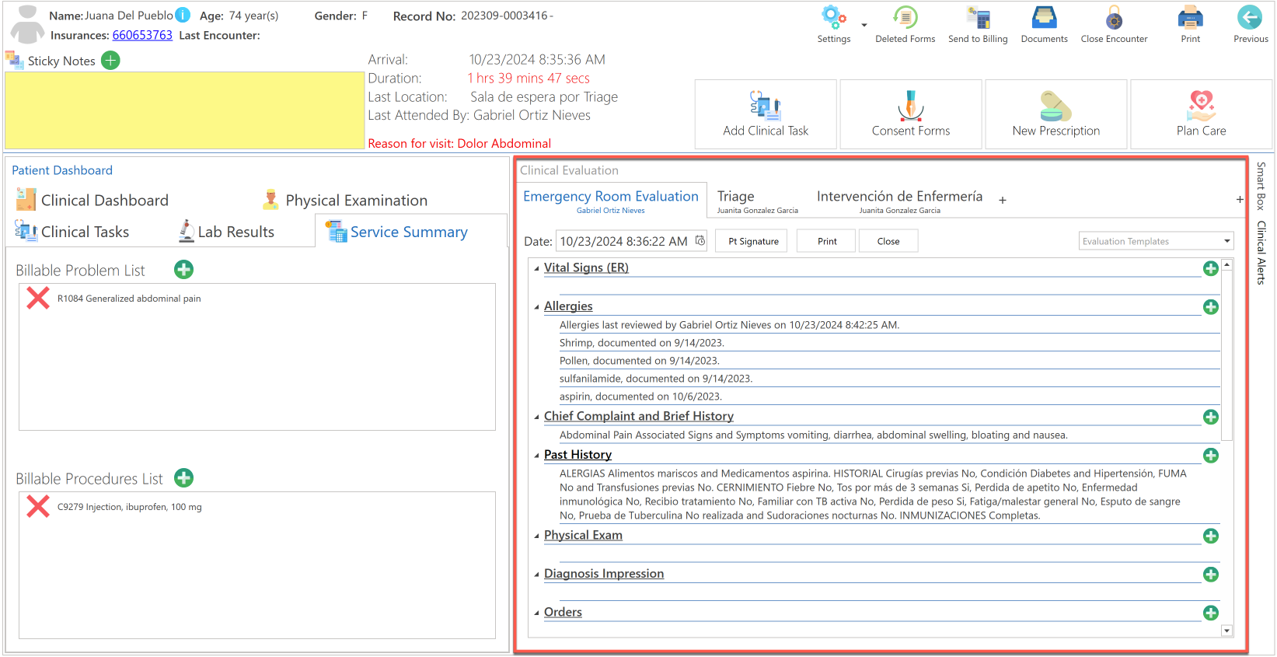
Task: Collapse the Past History section
Action: click(536, 456)
